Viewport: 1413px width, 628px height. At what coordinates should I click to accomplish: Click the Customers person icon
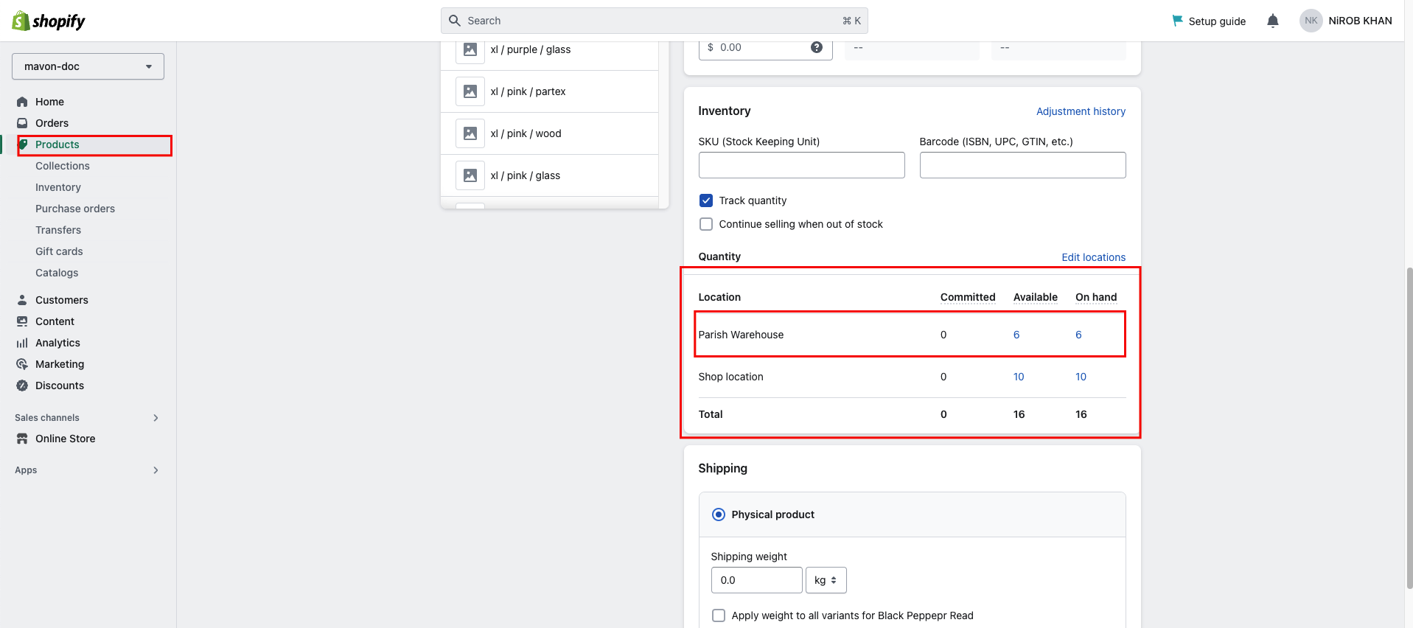(x=22, y=300)
